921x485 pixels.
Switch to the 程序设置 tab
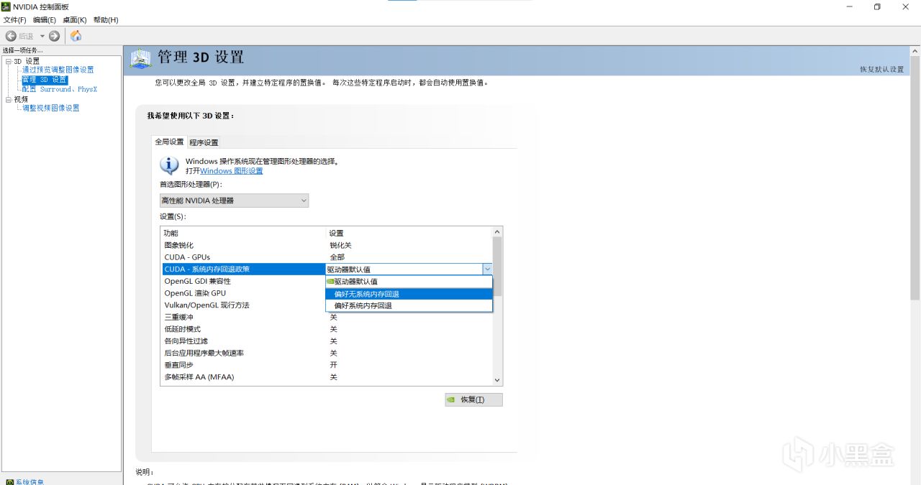point(204,142)
